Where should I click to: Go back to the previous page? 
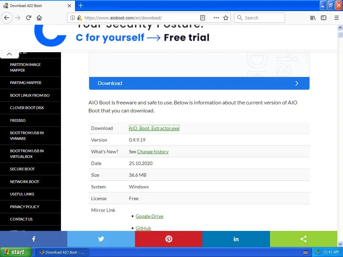point(7,18)
